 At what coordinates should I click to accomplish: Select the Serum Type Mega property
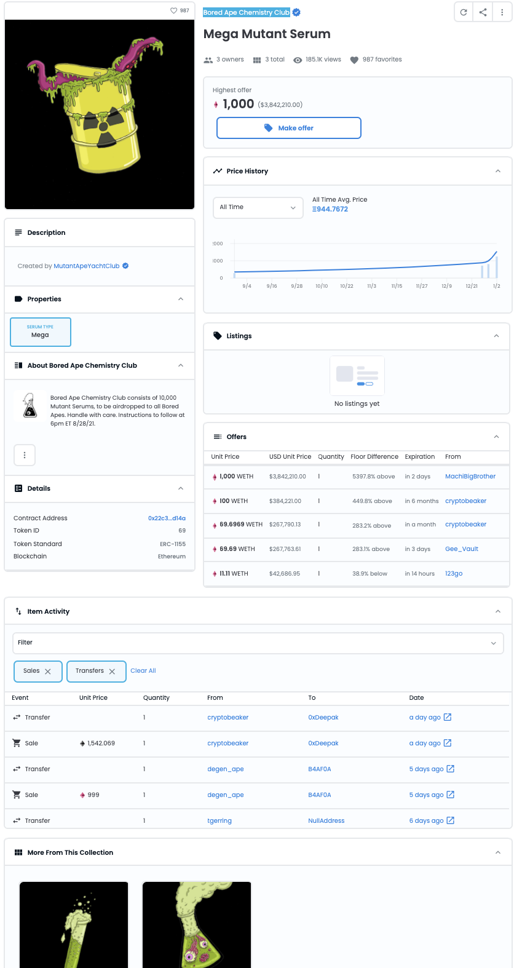pyautogui.click(x=41, y=332)
